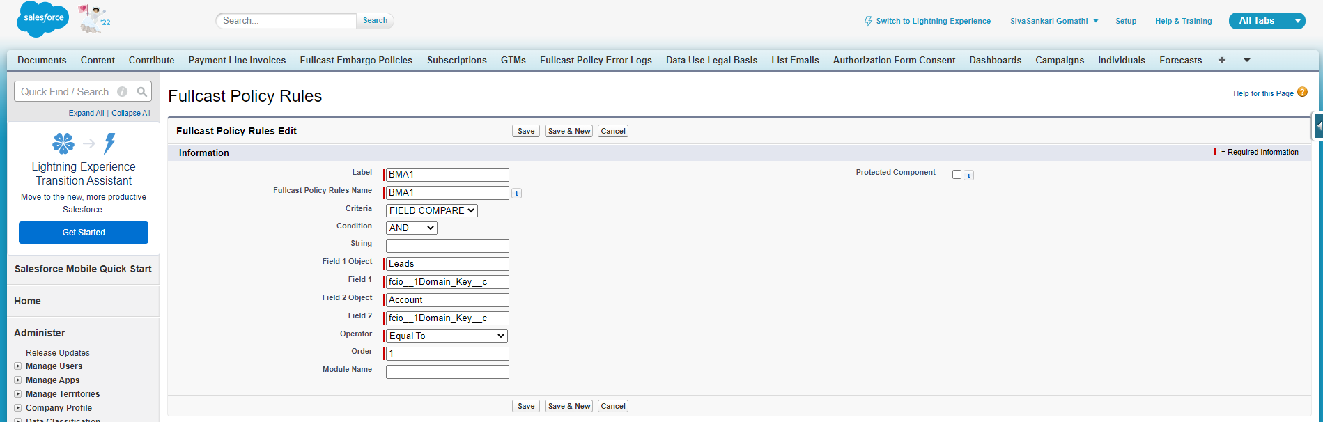Go to the Campaigns tab

click(x=1060, y=61)
